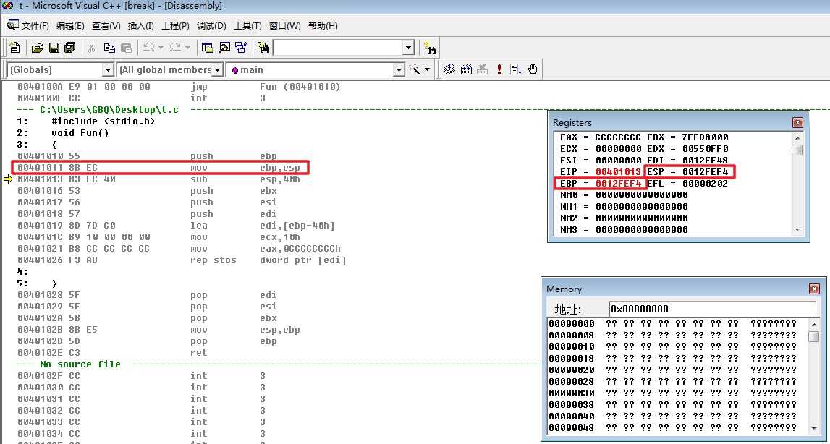
Task: Click the Memory 地址 address input field
Action: [x=712, y=309]
